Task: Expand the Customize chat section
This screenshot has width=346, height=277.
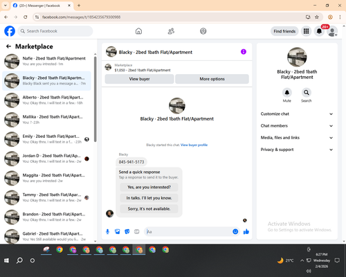Action: pos(297,114)
